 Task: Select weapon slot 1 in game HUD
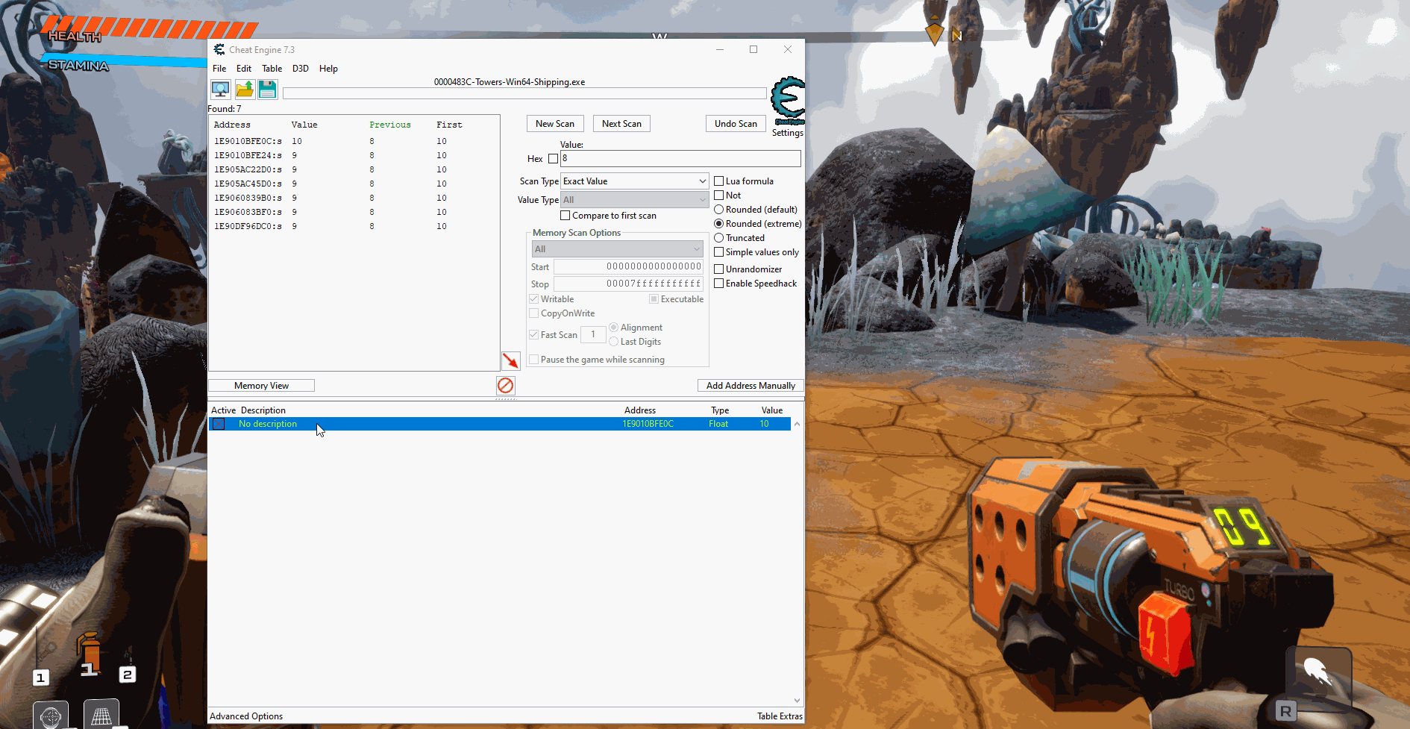[41, 678]
